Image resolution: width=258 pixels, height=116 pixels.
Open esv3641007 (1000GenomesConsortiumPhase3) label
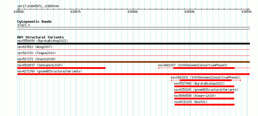193,65
